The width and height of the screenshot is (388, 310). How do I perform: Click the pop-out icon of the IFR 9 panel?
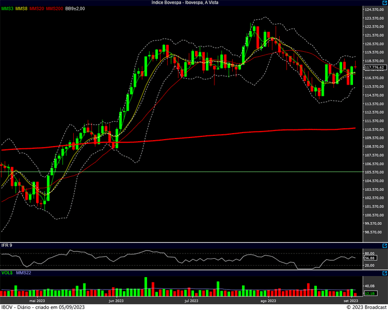pos(384,246)
